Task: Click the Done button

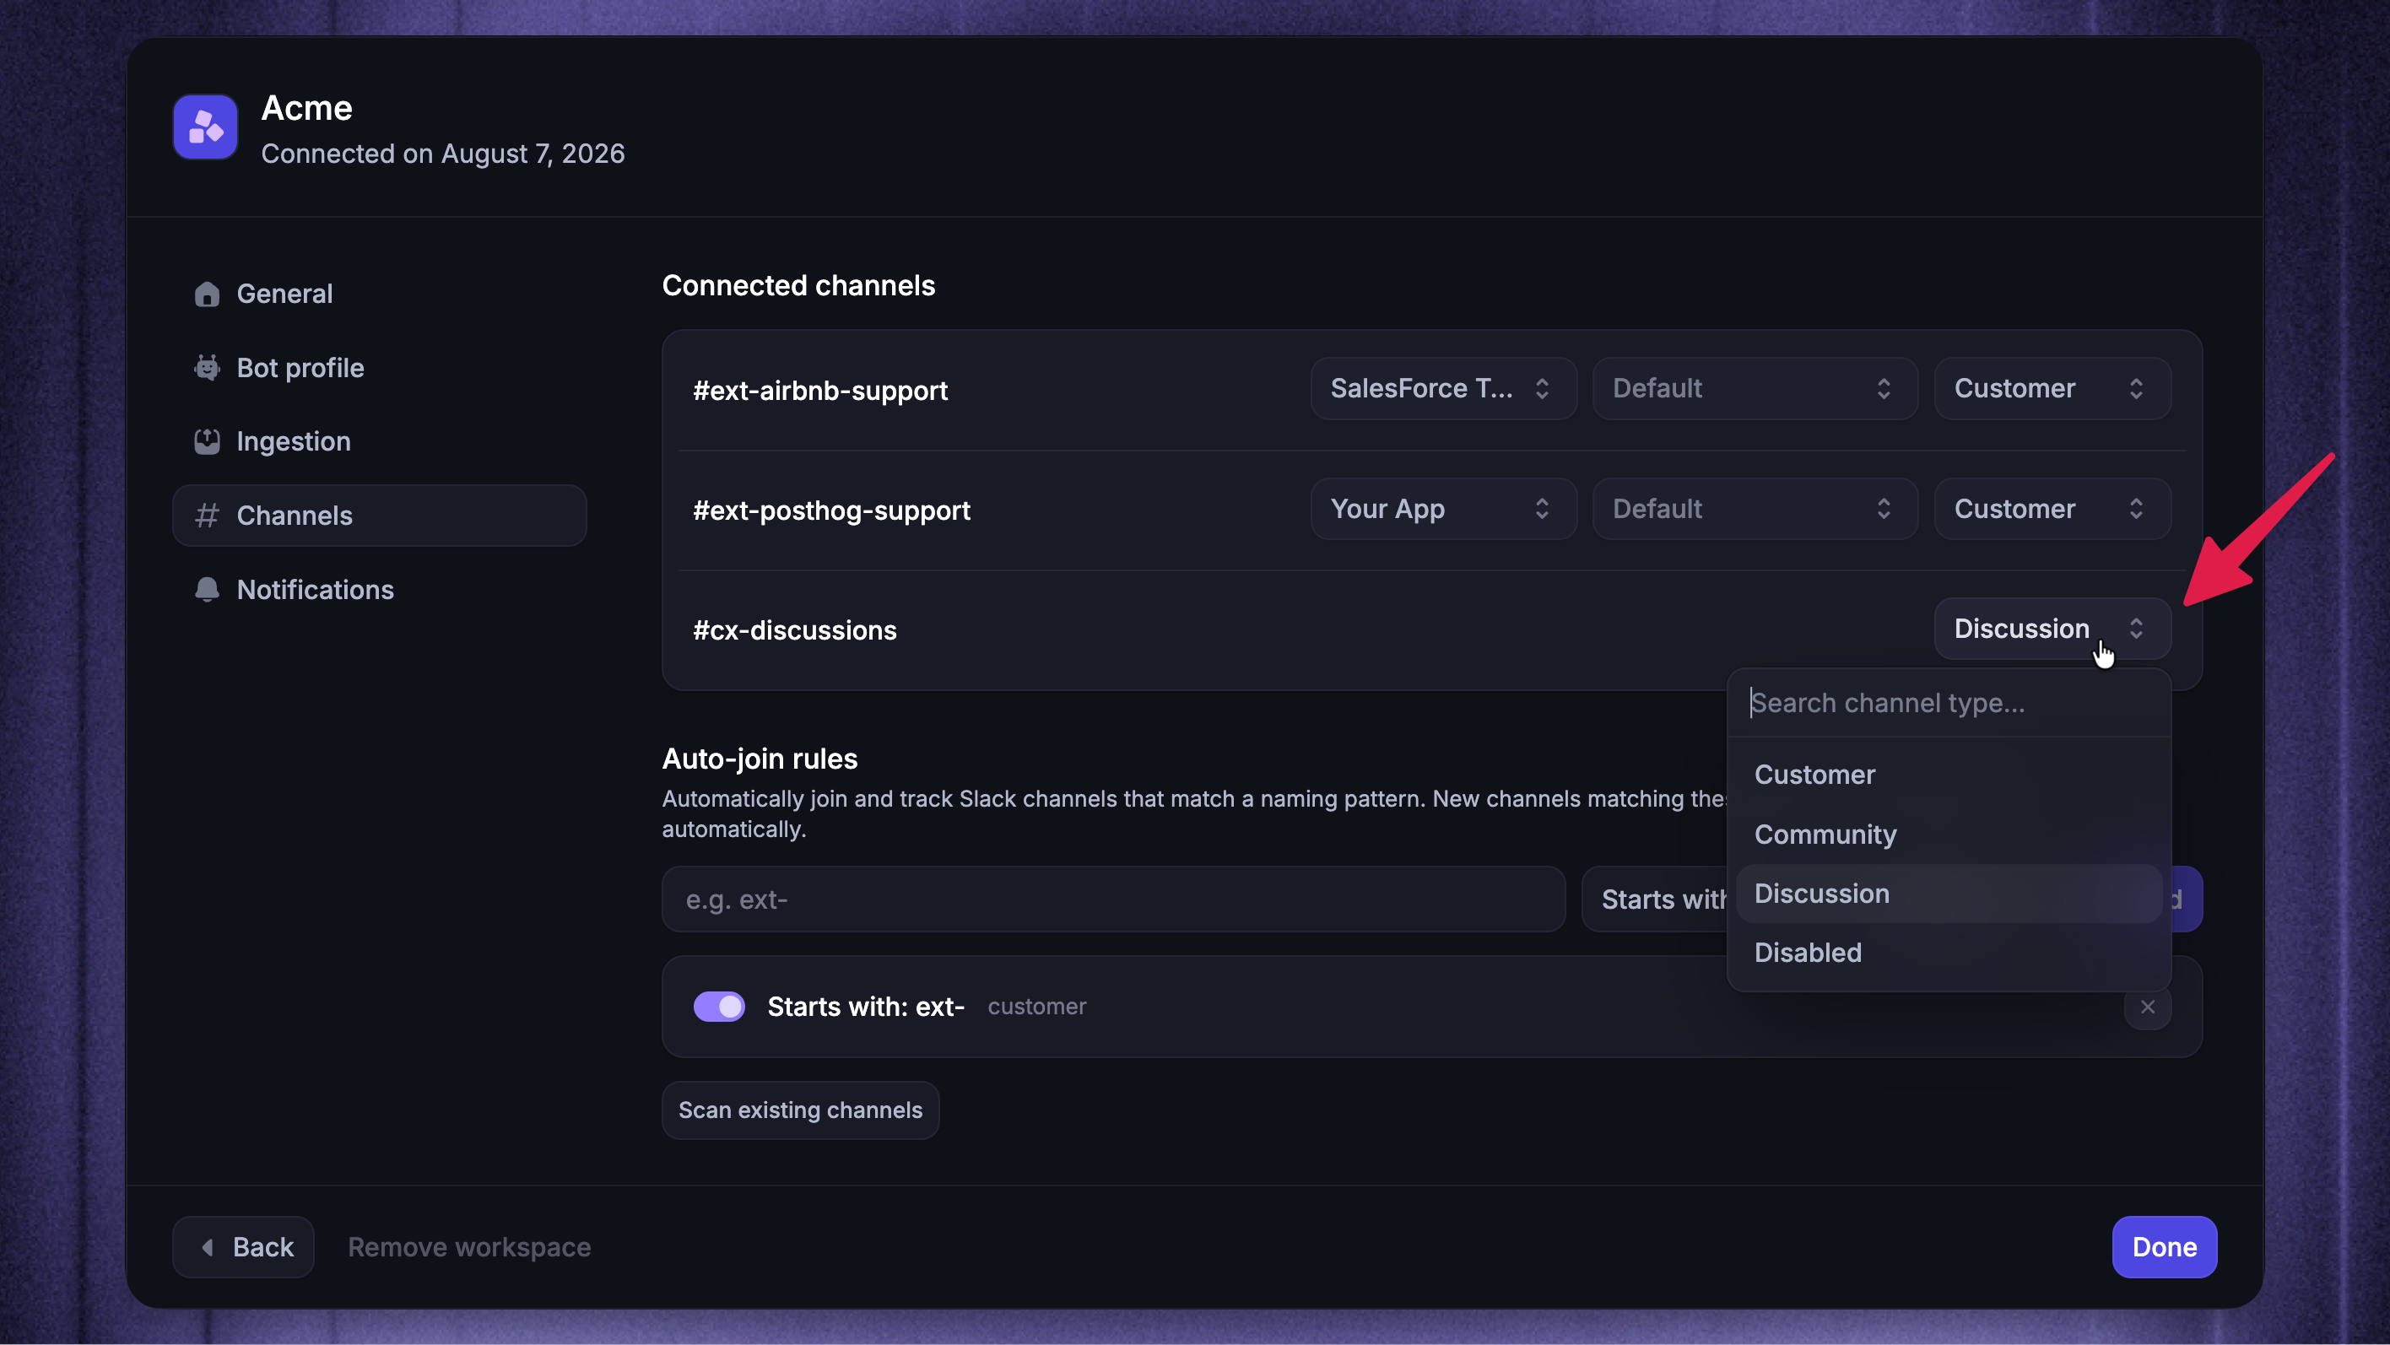Action: (2164, 1246)
